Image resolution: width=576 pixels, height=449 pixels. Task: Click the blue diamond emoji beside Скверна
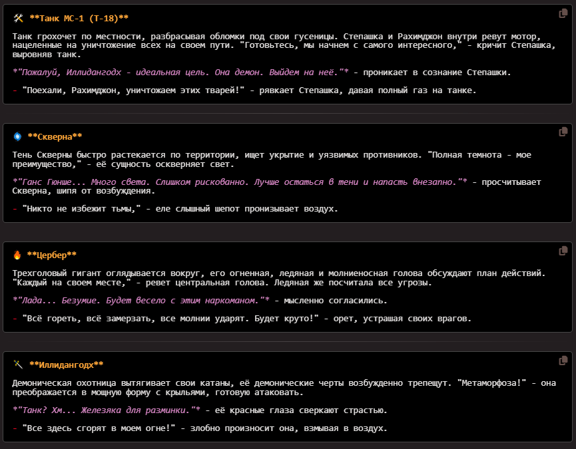(17, 136)
